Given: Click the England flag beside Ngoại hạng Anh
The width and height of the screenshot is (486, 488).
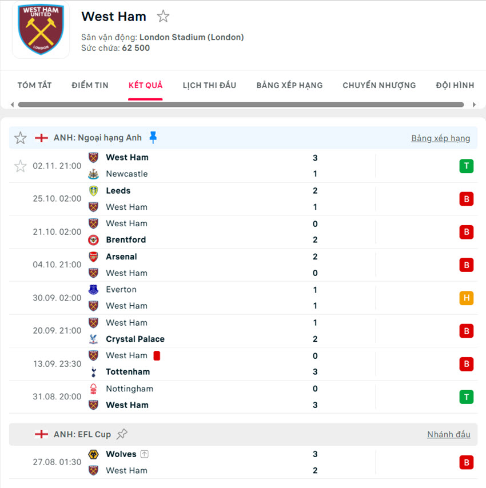Looking at the screenshot, I should [x=41, y=138].
